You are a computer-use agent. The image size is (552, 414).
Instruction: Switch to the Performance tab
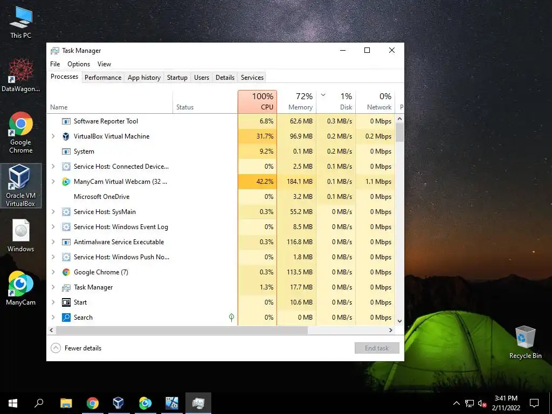point(103,78)
